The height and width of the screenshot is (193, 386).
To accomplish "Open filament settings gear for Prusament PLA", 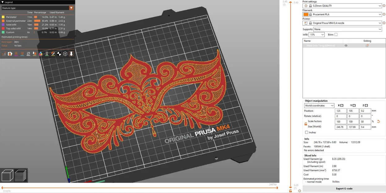I will pyautogui.click(x=384, y=15).
